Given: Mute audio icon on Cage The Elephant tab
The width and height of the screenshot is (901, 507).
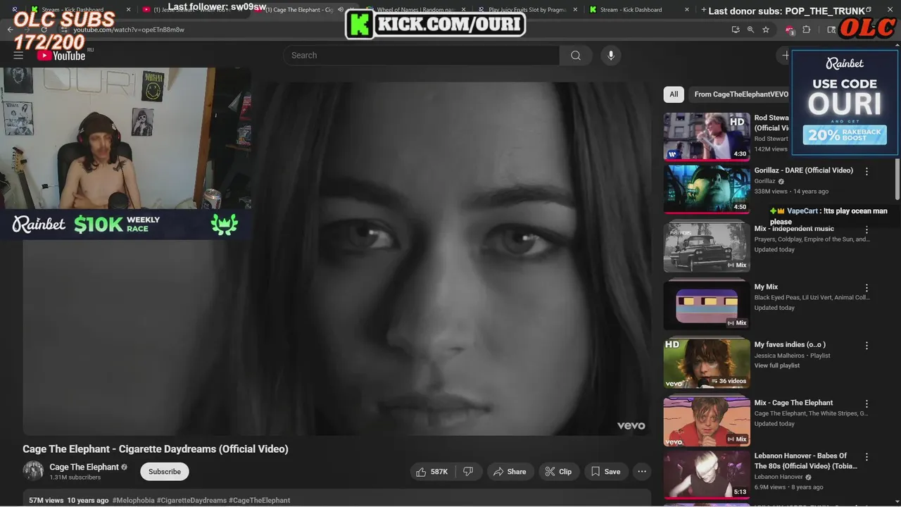Looking at the screenshot, I should 341,10.
